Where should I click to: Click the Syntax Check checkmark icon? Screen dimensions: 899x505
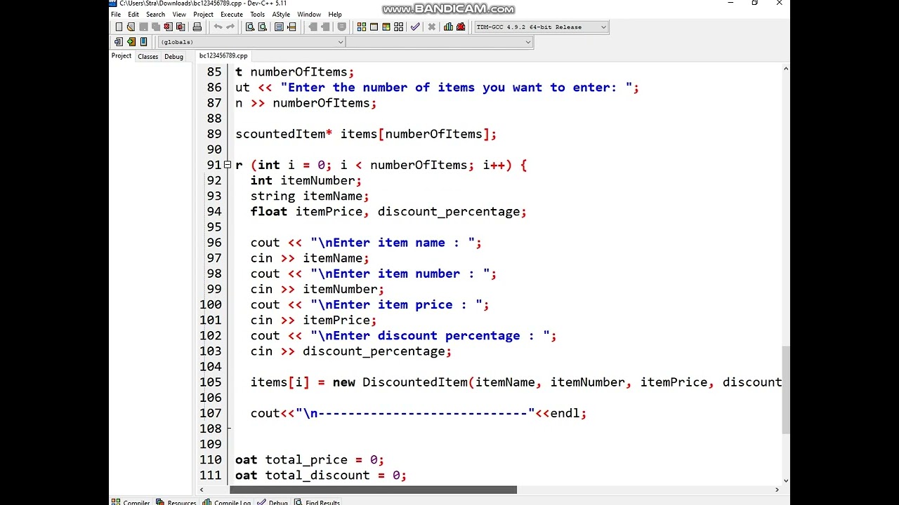[415, 27]
